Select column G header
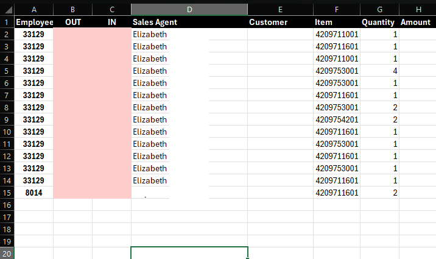436x259 pixels. click(379, 10)
